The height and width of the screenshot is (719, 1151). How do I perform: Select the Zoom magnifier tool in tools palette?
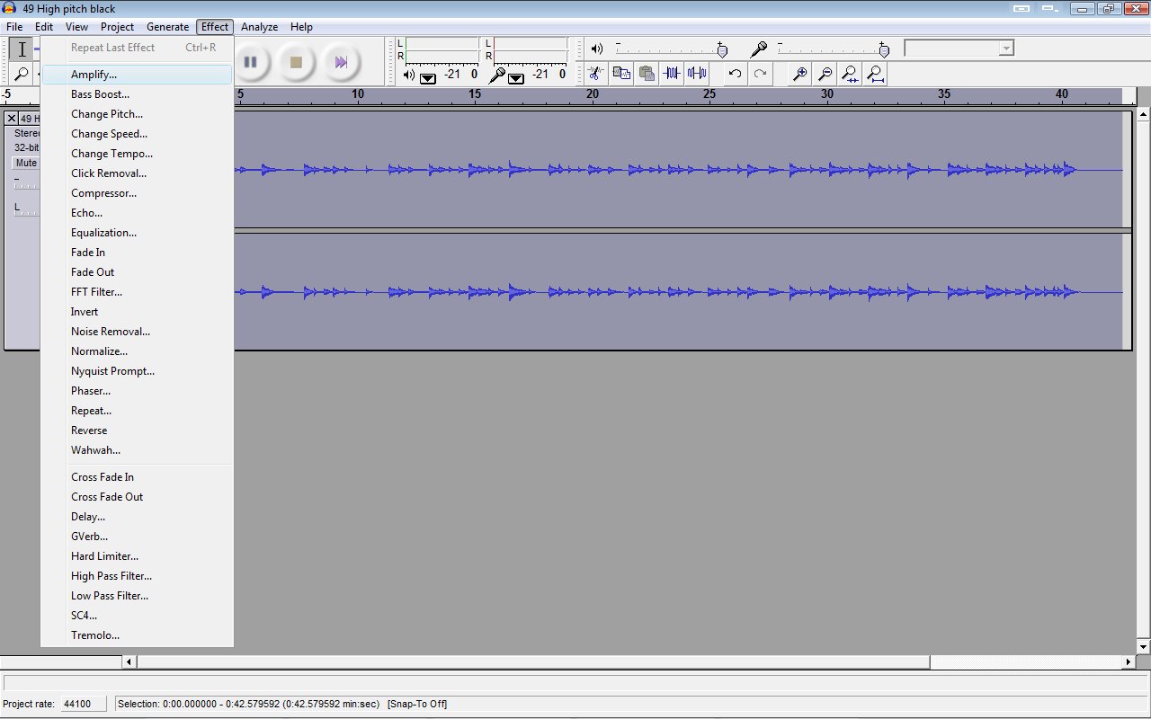point(22,74)
